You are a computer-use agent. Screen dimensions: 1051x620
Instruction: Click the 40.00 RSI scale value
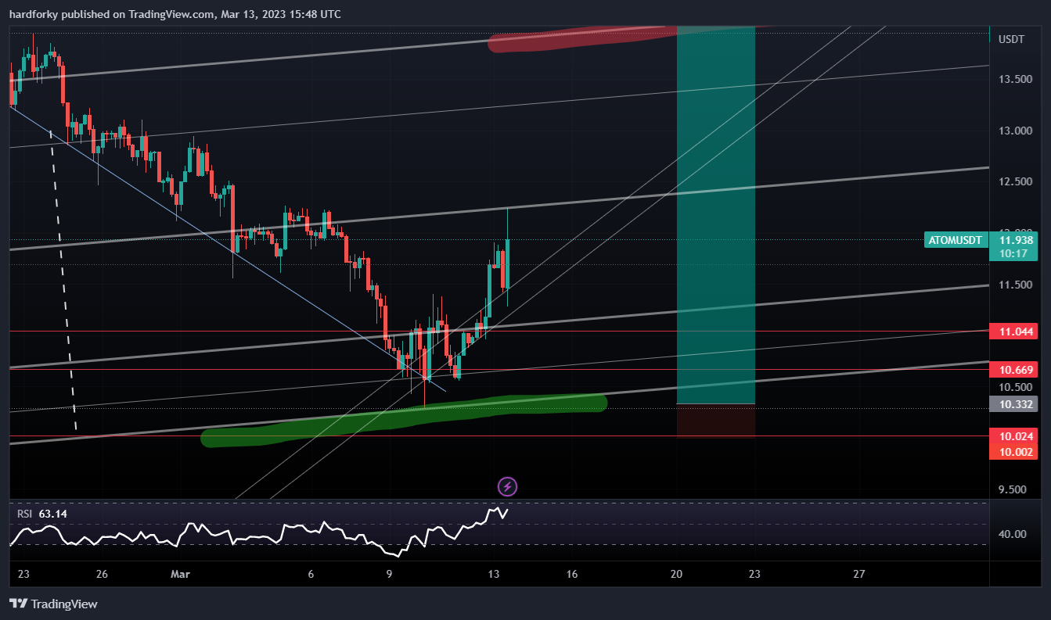point(1013,534)
